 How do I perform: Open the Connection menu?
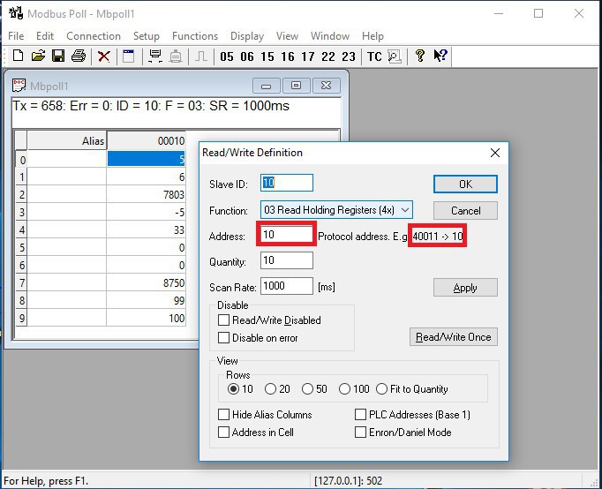(x=94, y=36)
